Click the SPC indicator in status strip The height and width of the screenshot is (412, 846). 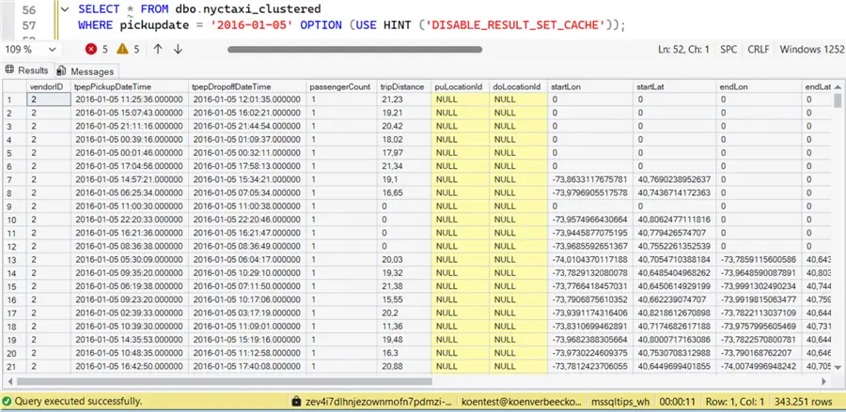click(x=728, y=49)
